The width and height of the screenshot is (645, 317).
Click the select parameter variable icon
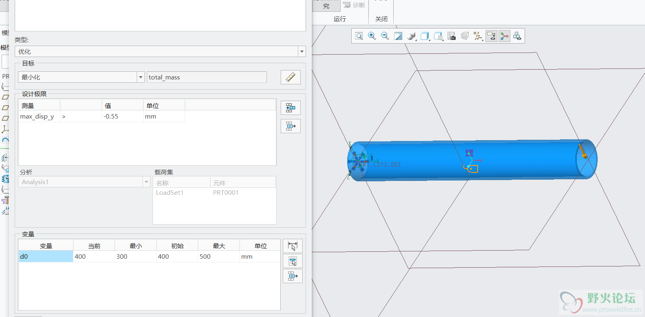tap(293, 261)
